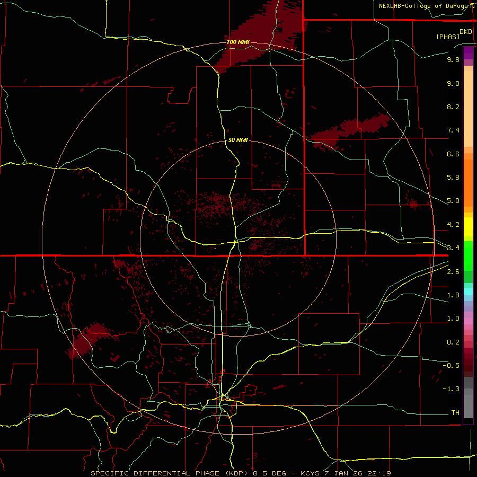Click the Specific Differential Phase KCYS caption

(x=241, y=473)
